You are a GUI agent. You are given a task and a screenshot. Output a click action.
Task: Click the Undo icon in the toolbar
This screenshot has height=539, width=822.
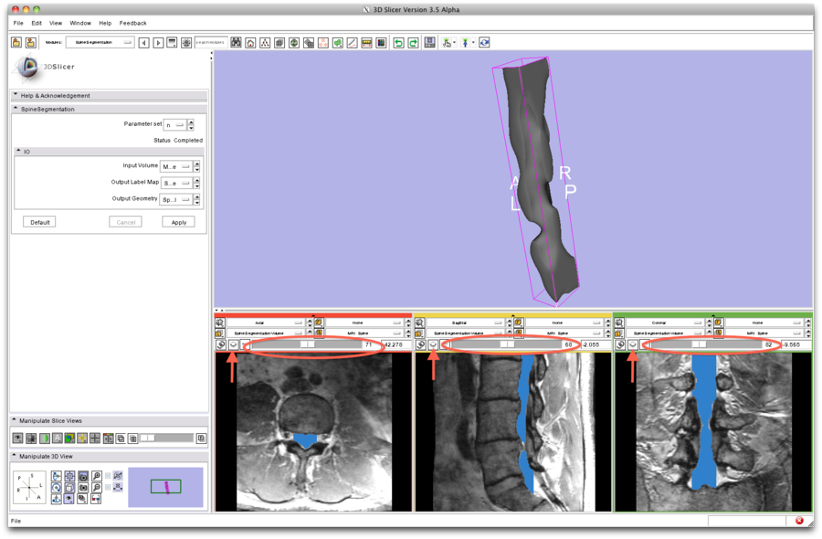click(399, 42)
